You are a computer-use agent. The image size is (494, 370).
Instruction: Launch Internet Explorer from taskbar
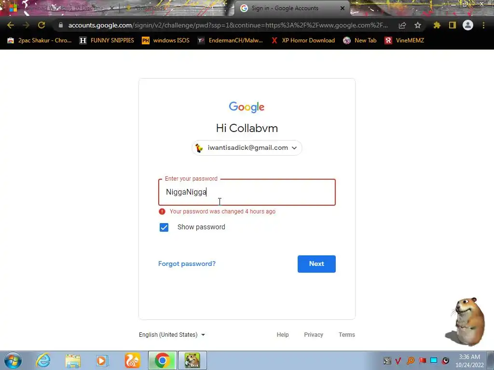coord(43,360)
